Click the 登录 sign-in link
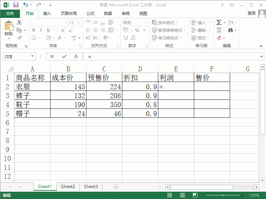Viewport: 266px width, 199px height. click(252, 14)
